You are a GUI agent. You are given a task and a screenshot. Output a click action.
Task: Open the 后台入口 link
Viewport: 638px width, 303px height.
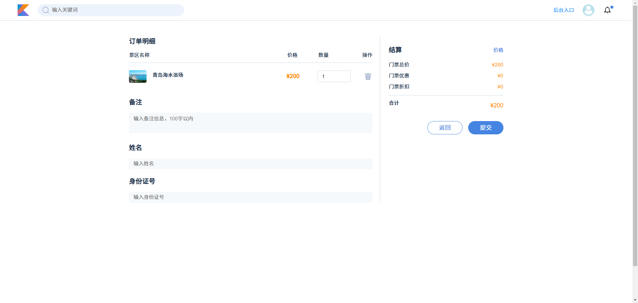[564, 10]
